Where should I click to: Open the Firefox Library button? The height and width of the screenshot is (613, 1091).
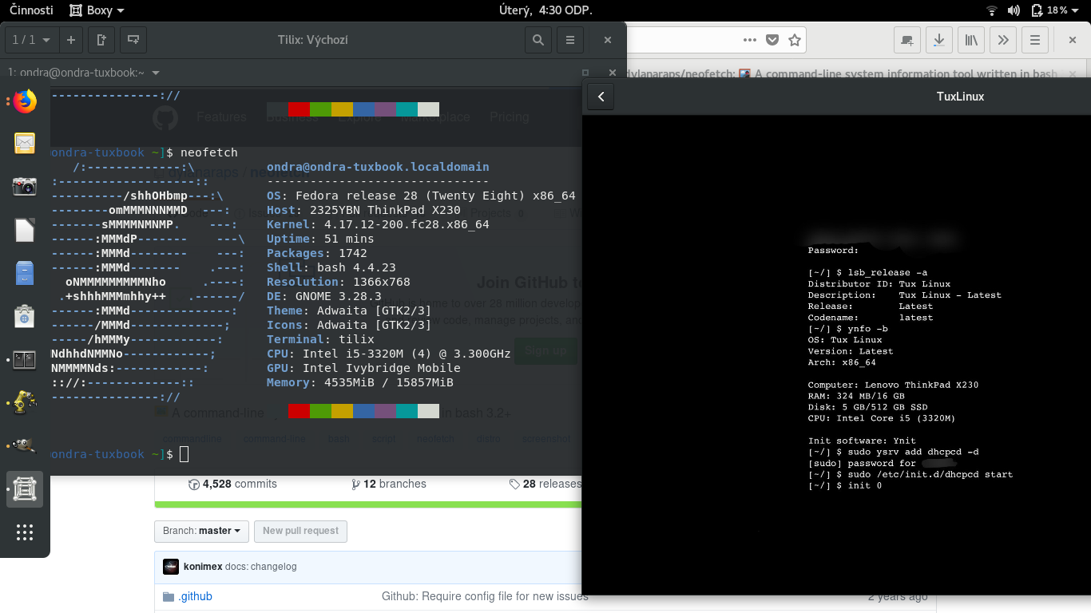[970, 40]
